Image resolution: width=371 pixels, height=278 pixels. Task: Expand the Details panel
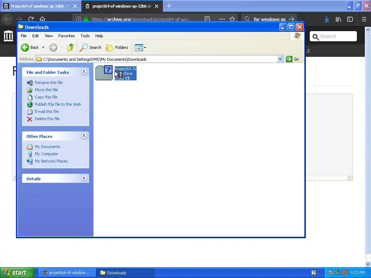(84, 178)
